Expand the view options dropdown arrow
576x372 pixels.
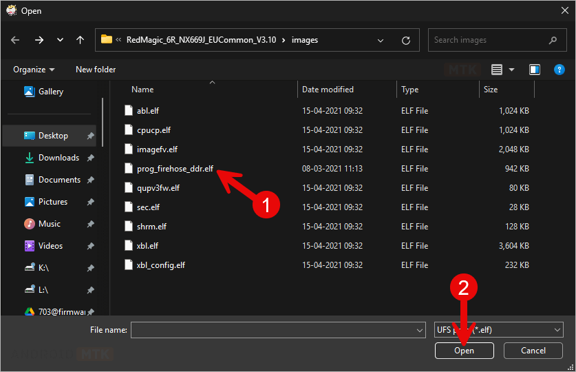(511, 70)
